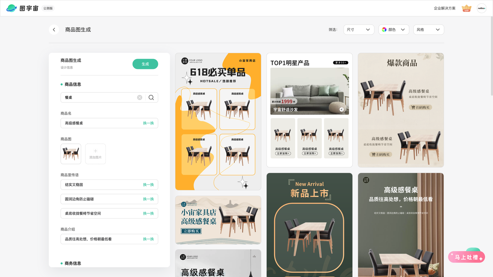
Task: Click the 添加图片 plus tile
Action: click(95, 154)
